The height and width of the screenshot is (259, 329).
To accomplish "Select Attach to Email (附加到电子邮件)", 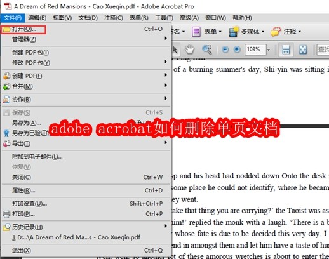I will tap(86, 157).
